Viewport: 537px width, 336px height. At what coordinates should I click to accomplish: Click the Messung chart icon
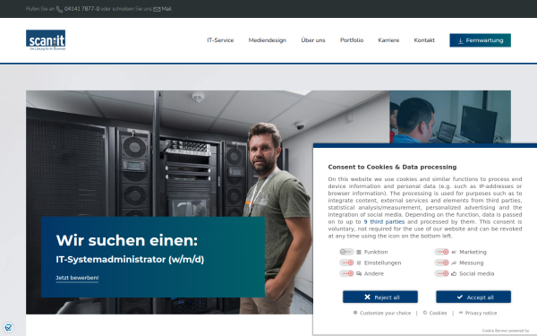point(454,263)
